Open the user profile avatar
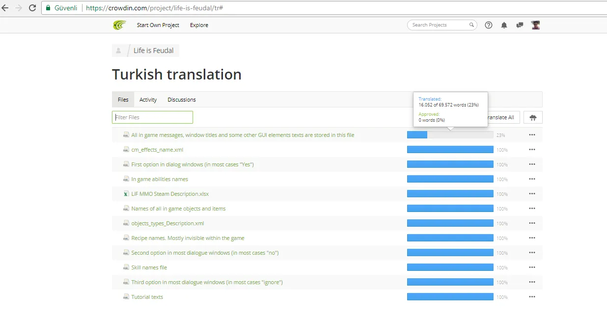607x318 pixels. [535, 25]
